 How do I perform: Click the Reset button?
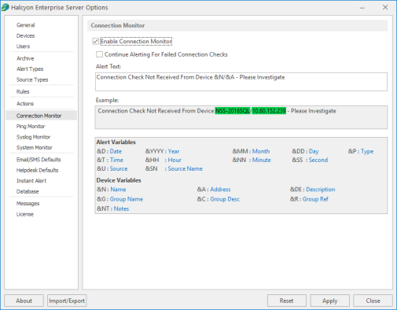pos(287,301)
